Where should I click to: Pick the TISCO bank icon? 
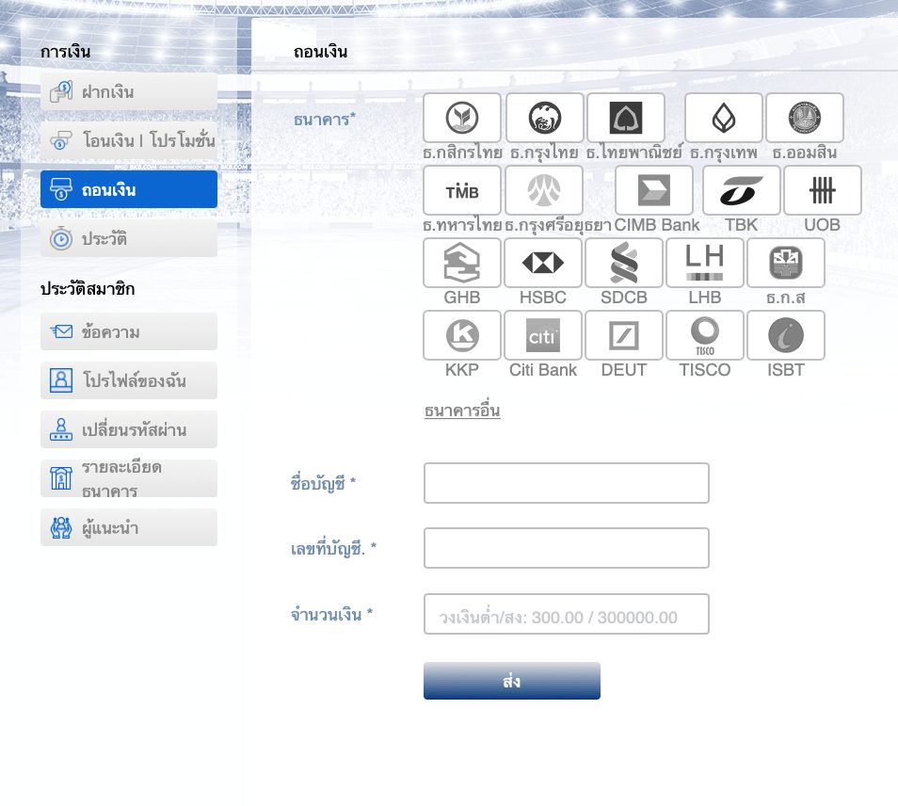point(705,335)
